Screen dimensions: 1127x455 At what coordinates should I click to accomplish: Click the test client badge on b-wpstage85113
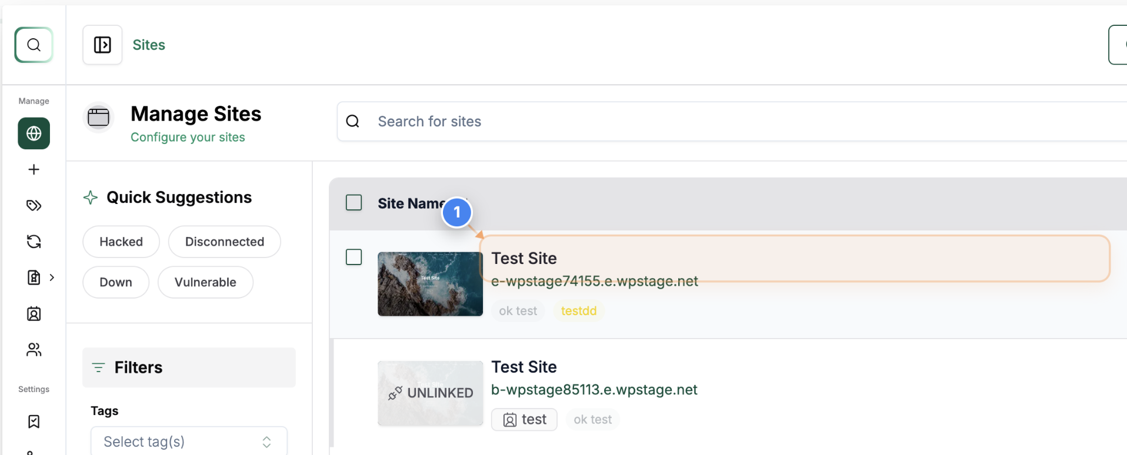pyautogui.click(x=524, y=420)
